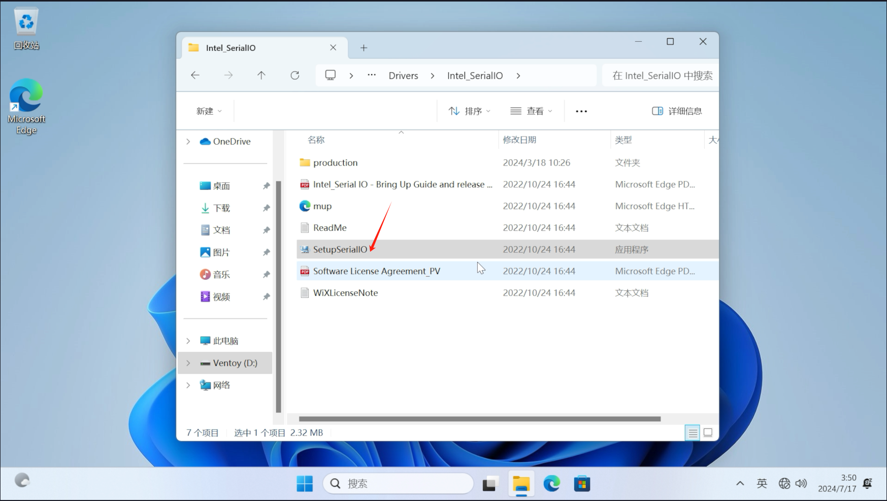Select the Intel_SerialIO window tab
The height and width of the screenshot is (501, 887).
click(x=265, y=48)
